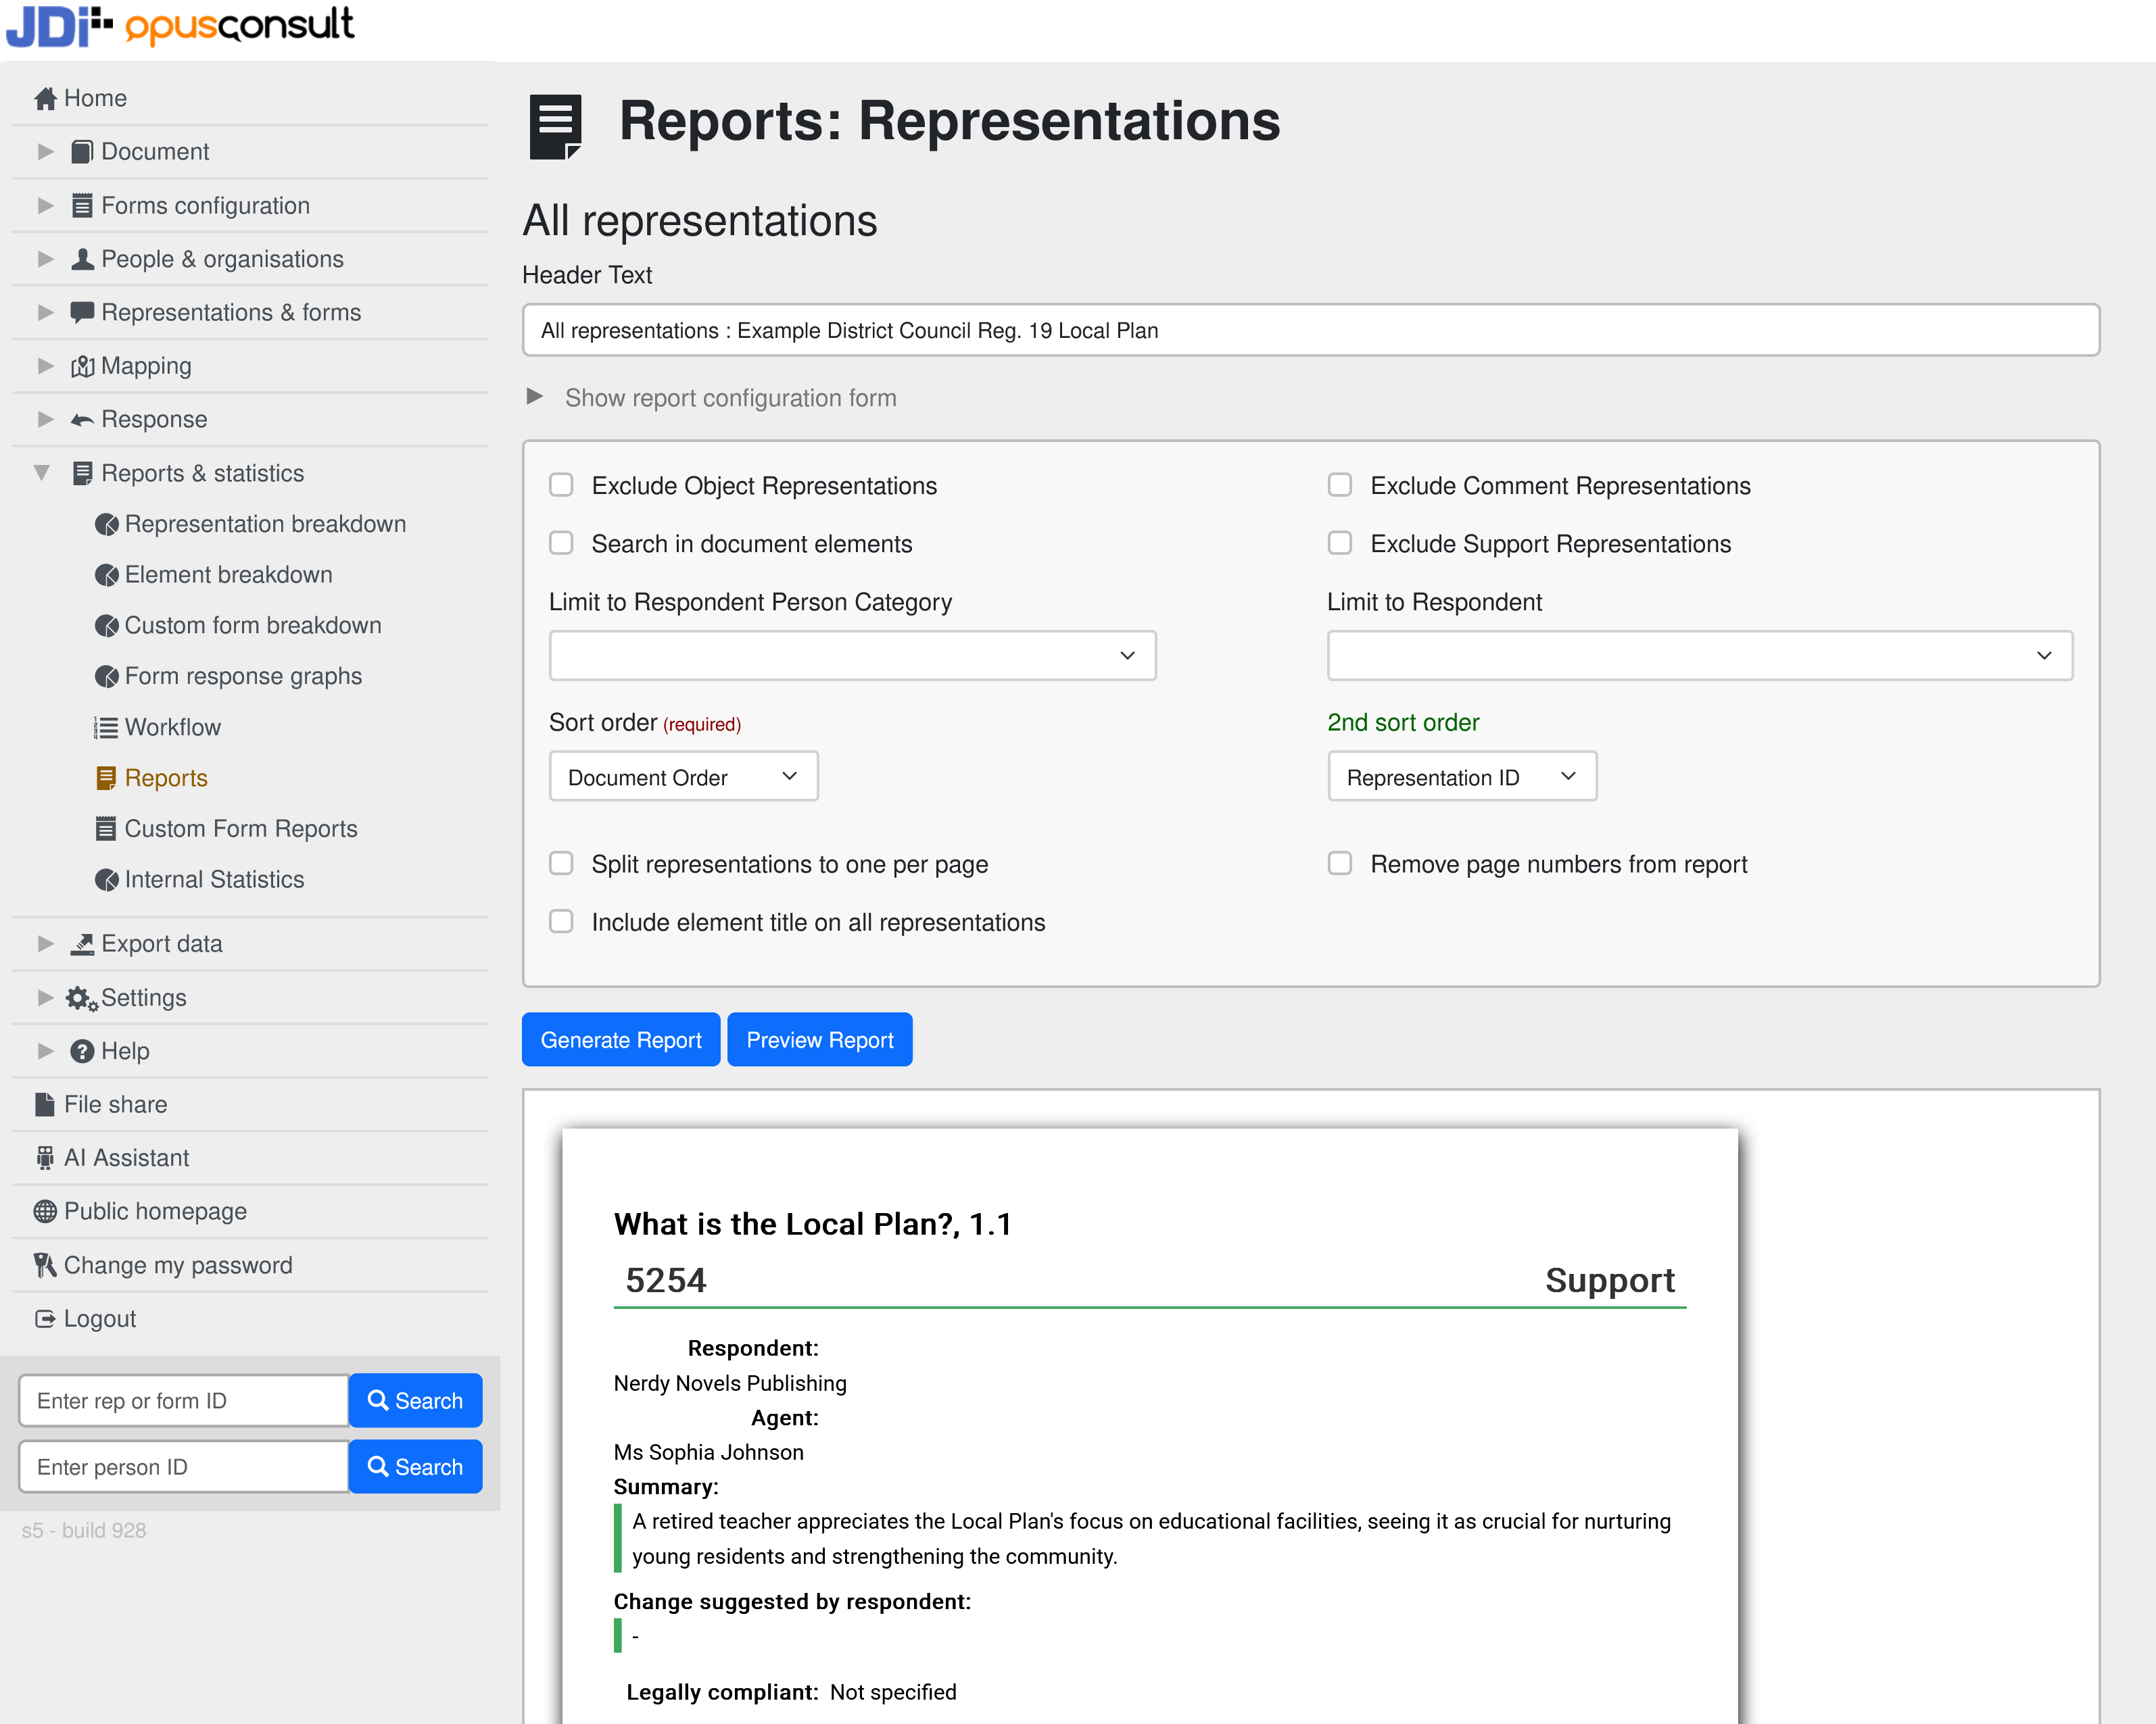Click the Logout icon in sidebar
Image resolution: width=2156 pixels, height=1724 pixels.
[44, 1319]
